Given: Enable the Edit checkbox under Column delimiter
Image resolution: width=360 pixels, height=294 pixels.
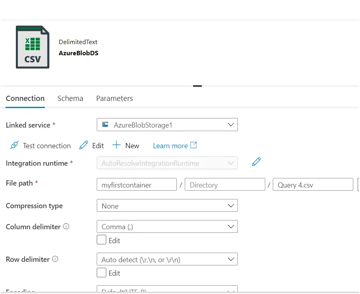Looking at the screenshot, I should coord(101,240).
